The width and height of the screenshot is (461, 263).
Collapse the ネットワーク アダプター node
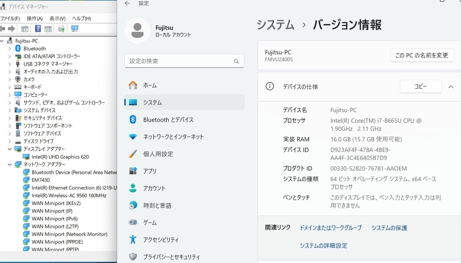[10, 164]
